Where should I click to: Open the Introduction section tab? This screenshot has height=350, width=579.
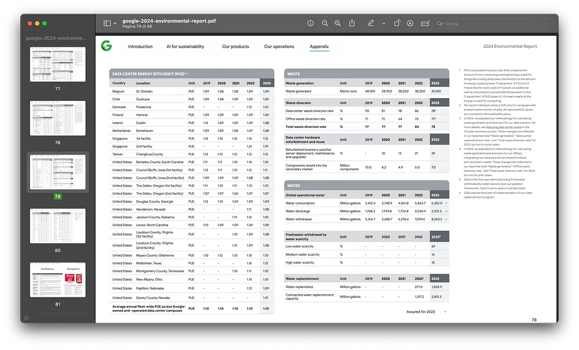tap(141, 46)
